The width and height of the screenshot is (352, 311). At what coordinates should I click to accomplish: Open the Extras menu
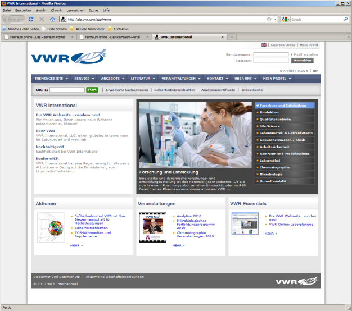[x=93, y=10]
